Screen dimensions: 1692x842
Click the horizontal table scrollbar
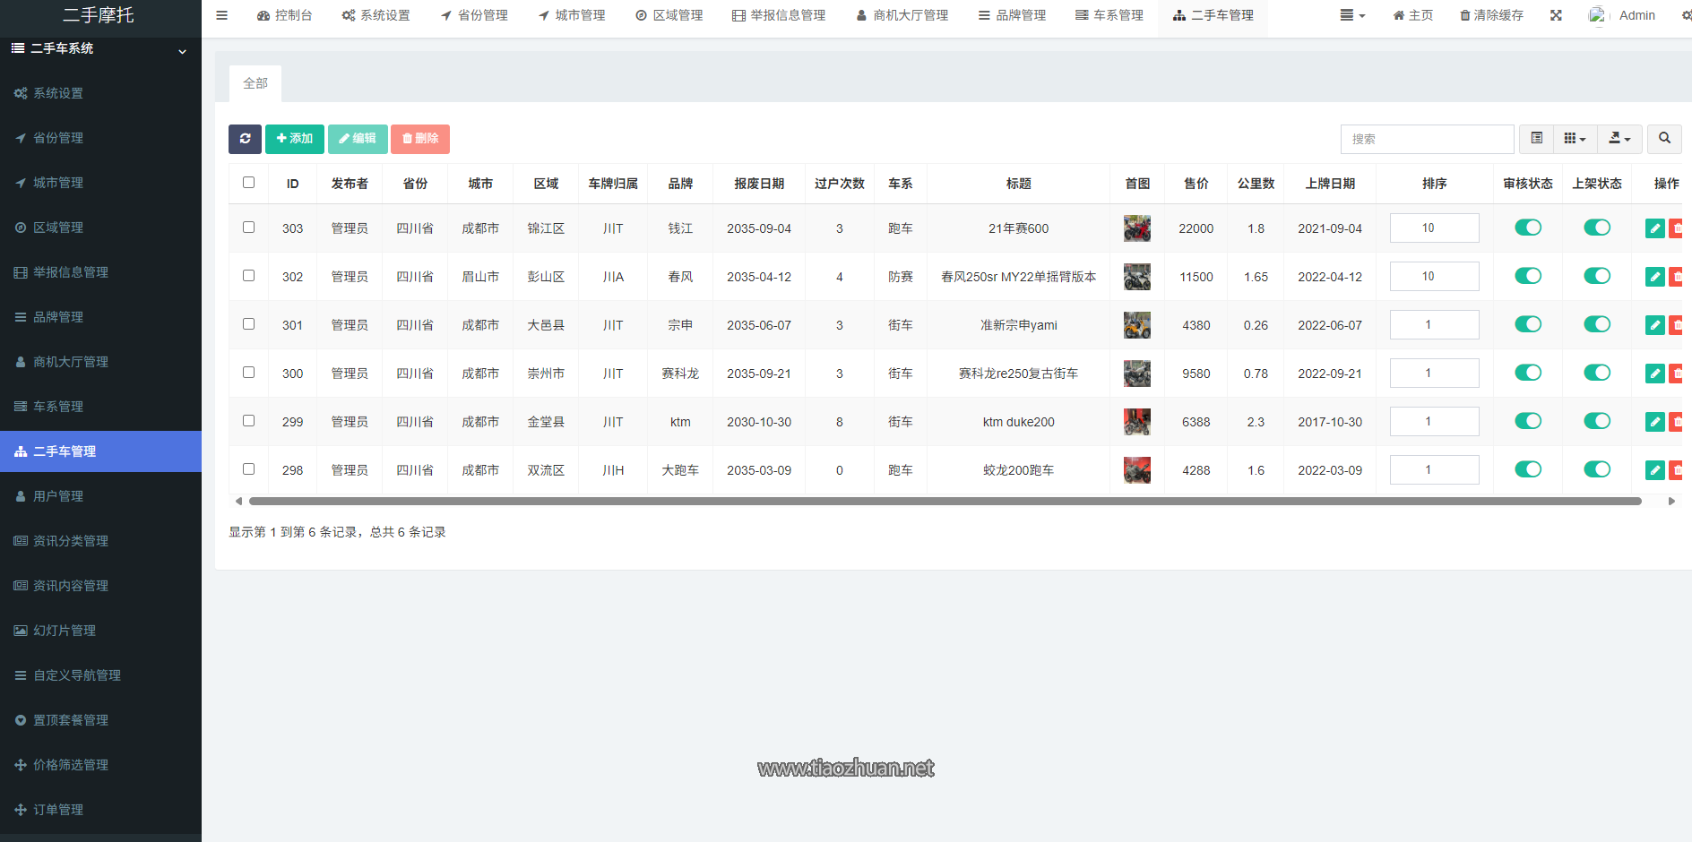[x=945, y=502]
